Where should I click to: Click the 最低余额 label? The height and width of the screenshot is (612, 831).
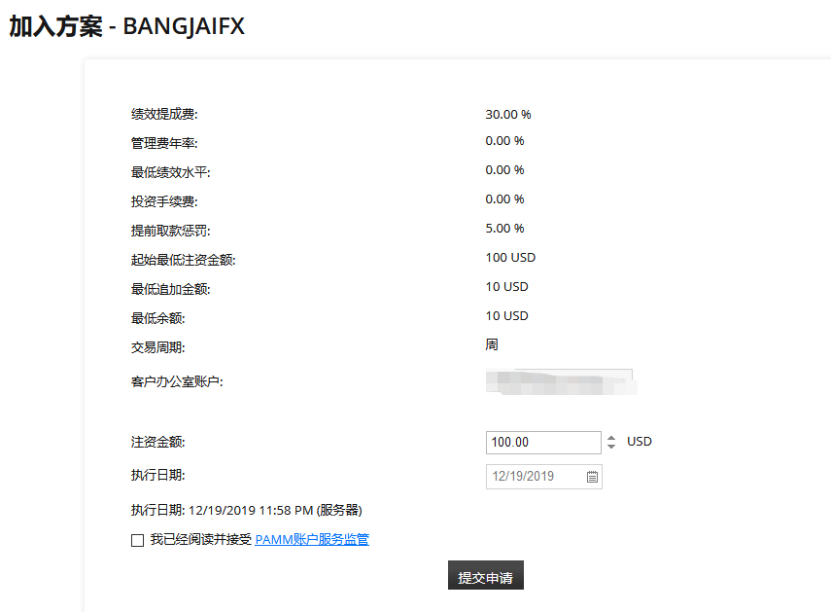[x=157, y=318]
